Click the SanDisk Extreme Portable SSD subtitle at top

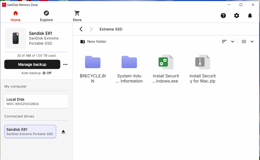44,41
